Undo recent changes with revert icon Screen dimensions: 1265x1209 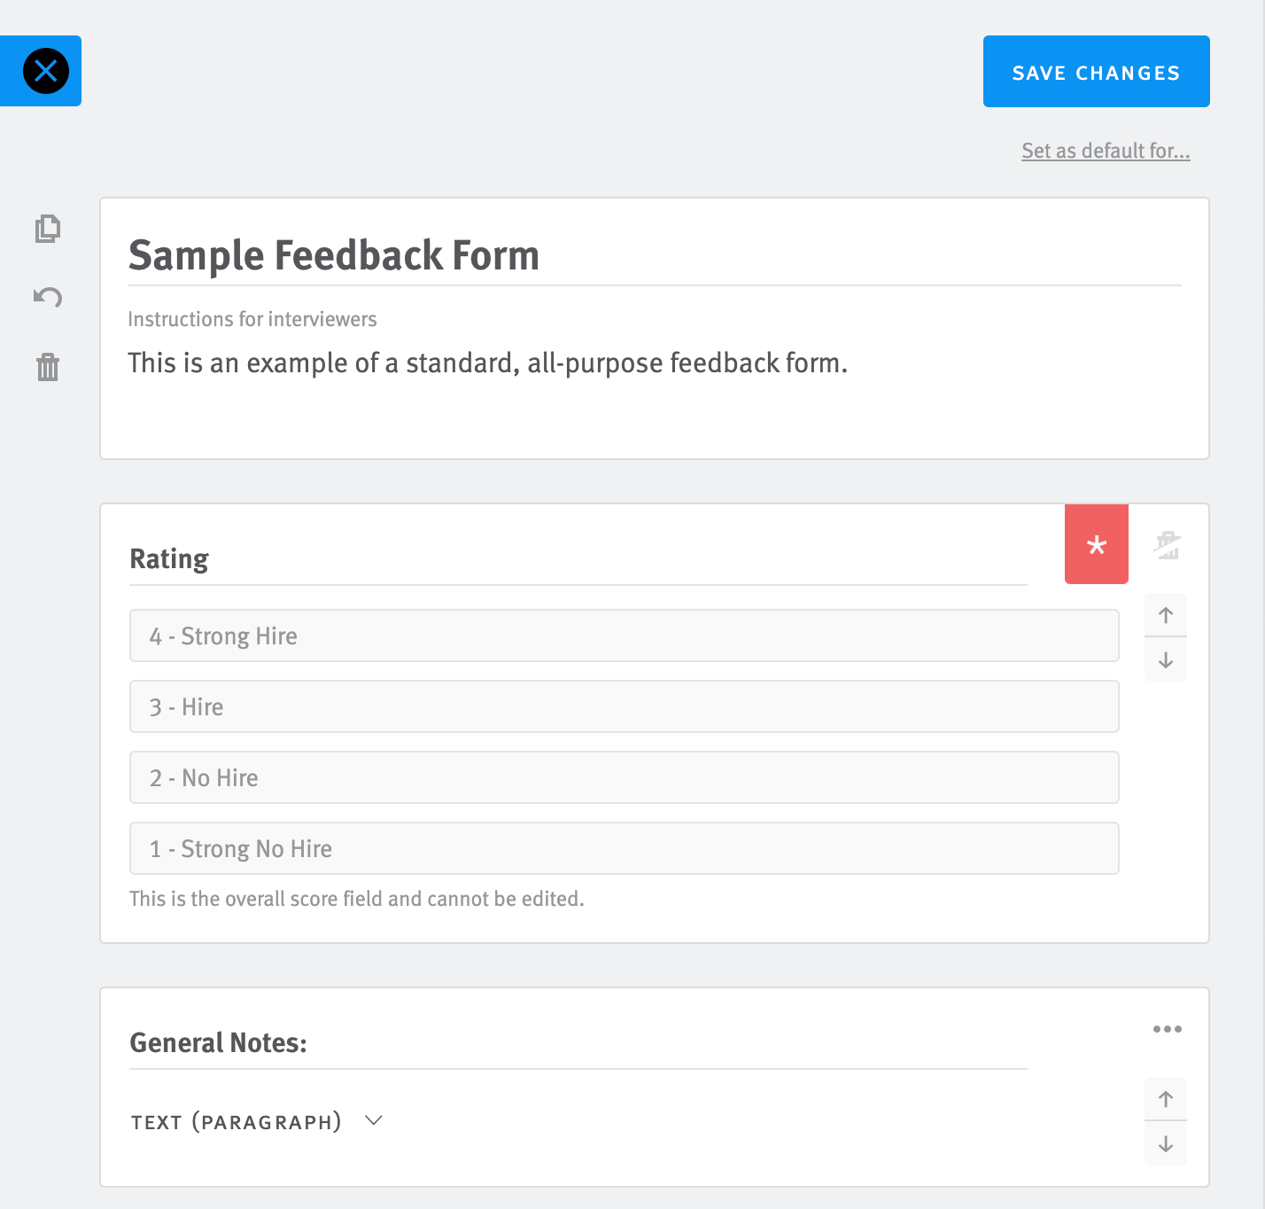click(x=49, y=297)
